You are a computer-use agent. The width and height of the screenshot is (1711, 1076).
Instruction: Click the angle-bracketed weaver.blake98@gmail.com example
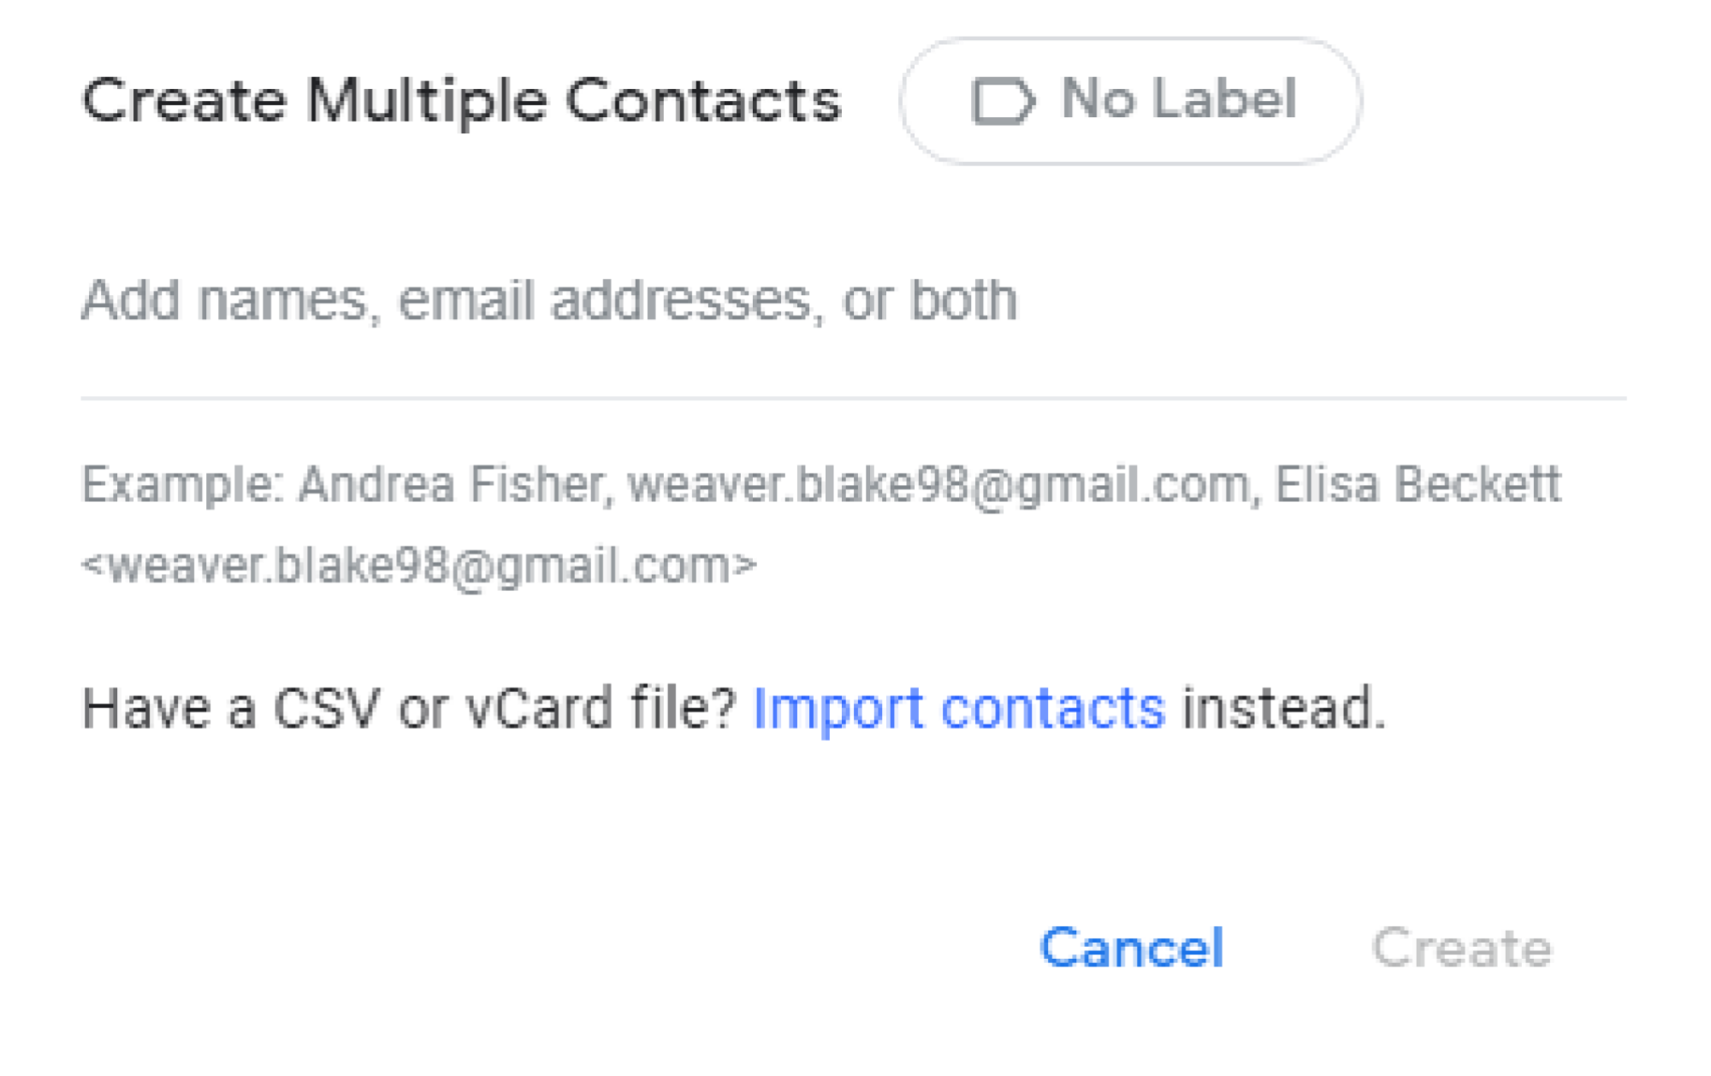pos(419,565)
